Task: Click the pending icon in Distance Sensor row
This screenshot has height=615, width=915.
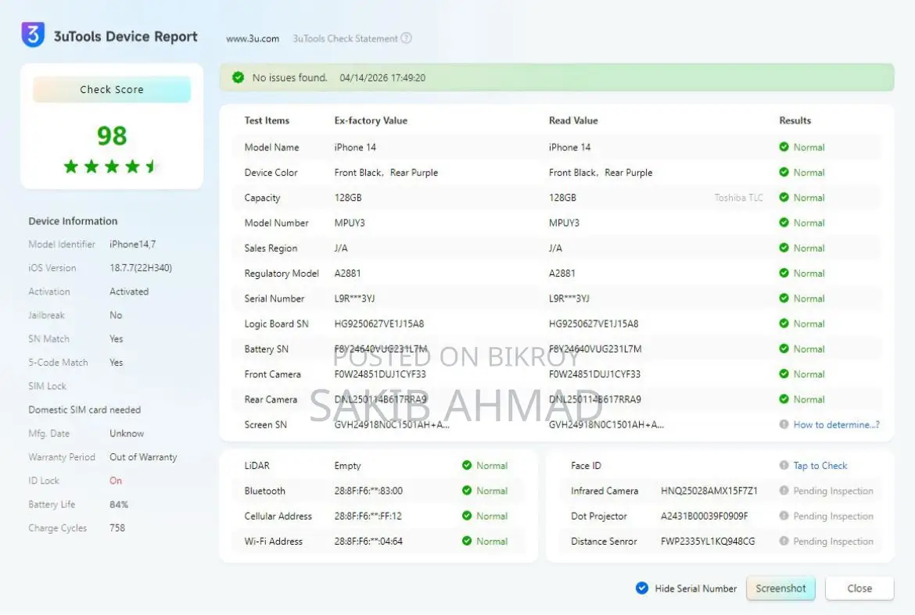Action: pyautogui.click(x=784, y=541)
